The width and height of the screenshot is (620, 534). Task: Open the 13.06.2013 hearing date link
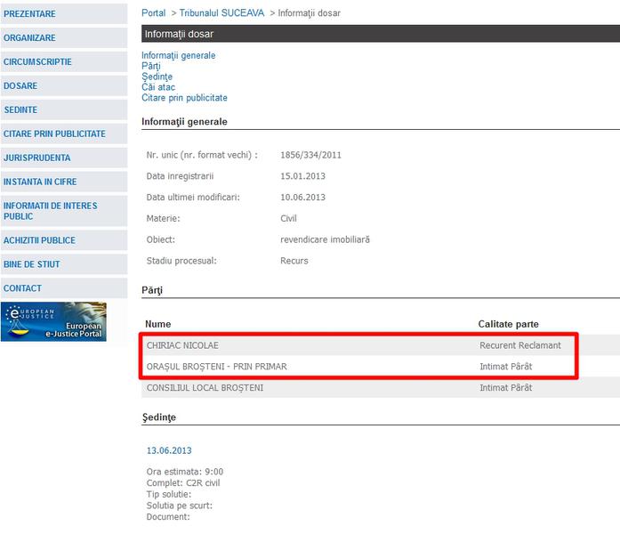click(169, 450)
